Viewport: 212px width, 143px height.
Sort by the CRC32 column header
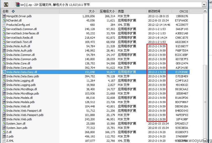(x=181, y=11)
